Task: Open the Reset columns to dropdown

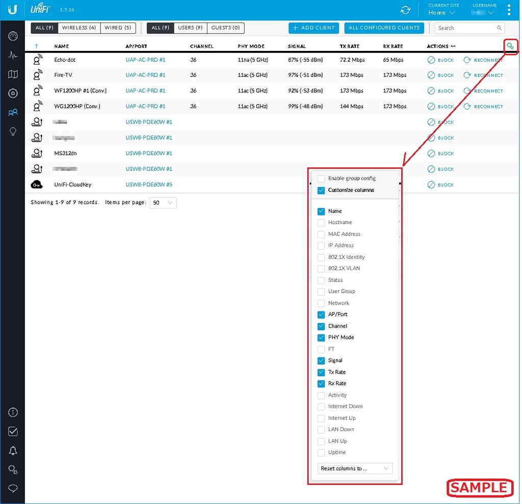Action: tap(355, 468)
